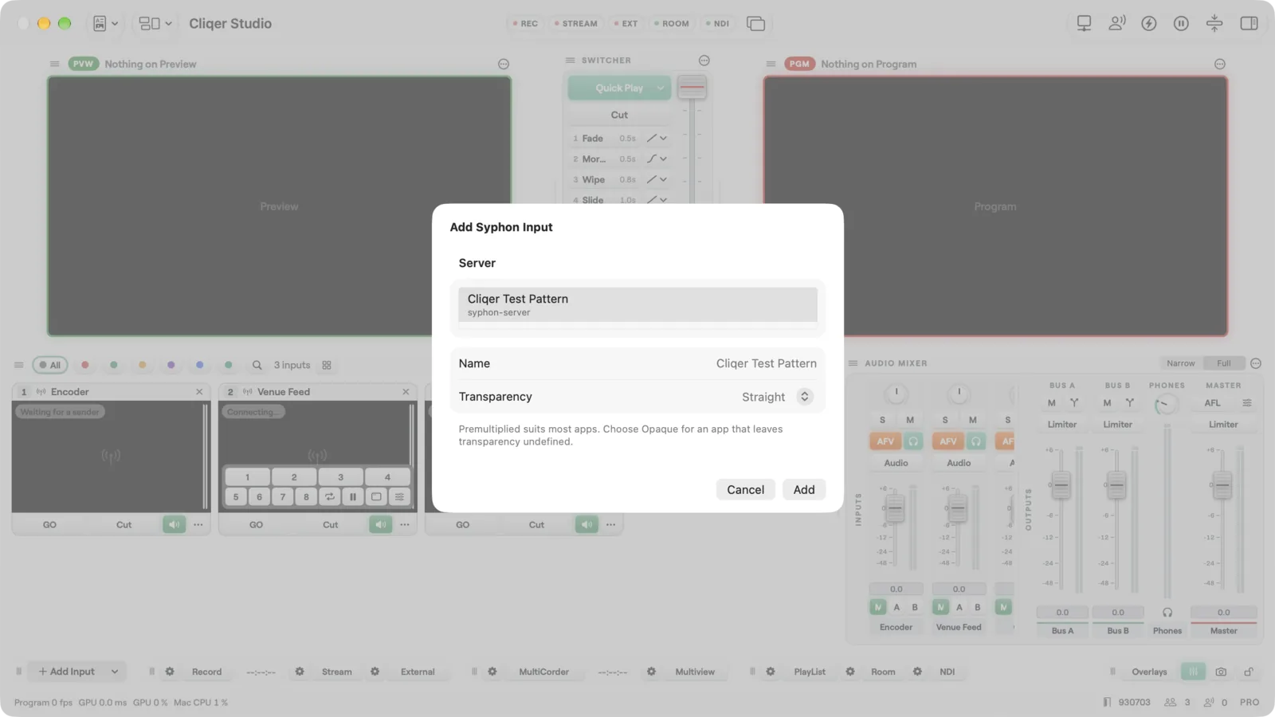Open the Quick Play dropdown chevron

point(661,88)
